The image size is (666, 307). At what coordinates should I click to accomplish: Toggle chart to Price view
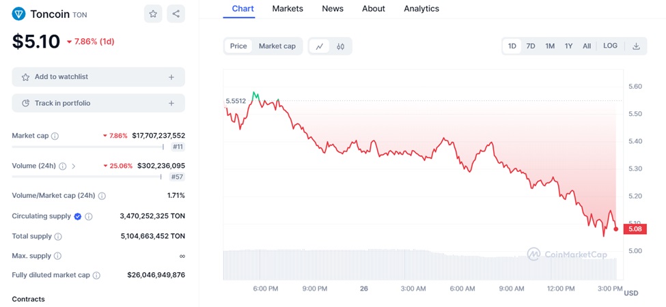tap(238, 46)
